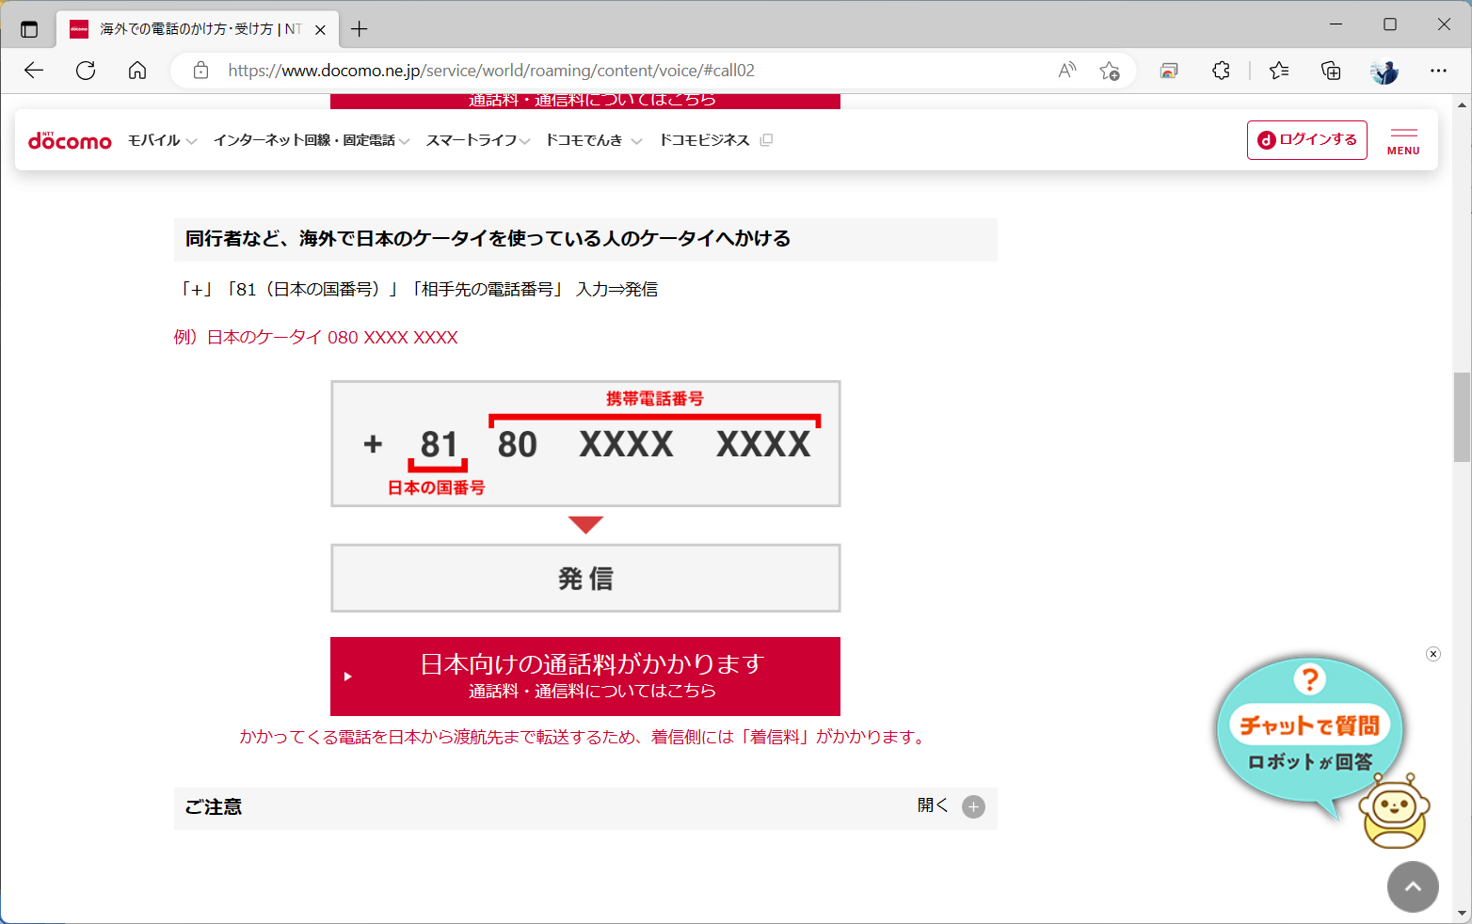Open the ドコモビジネス external link window toggle
The width and height of the screenshot is (1472, 924).
tap(766, 139)
